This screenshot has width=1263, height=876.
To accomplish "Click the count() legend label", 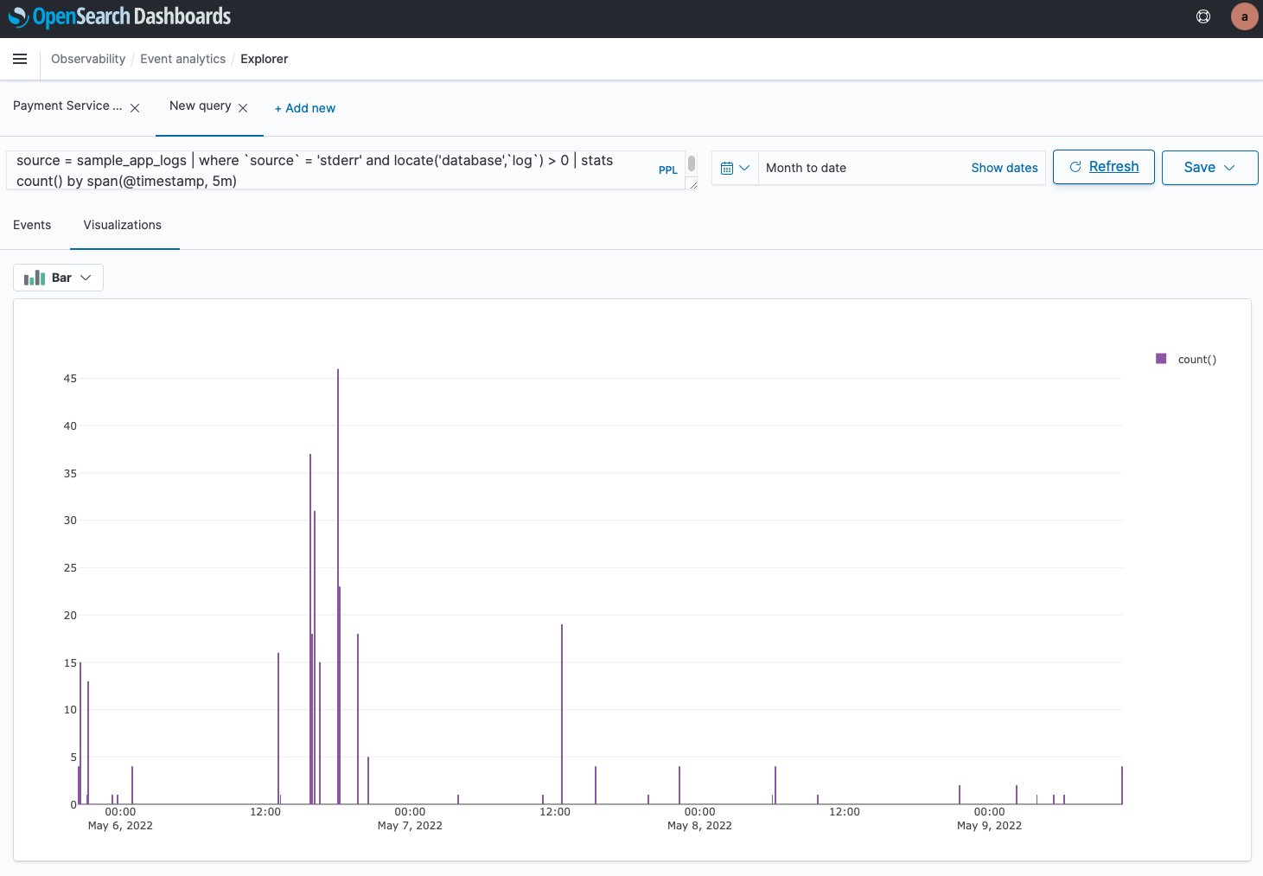I will pyautogui.click(x=1196, y=359).
